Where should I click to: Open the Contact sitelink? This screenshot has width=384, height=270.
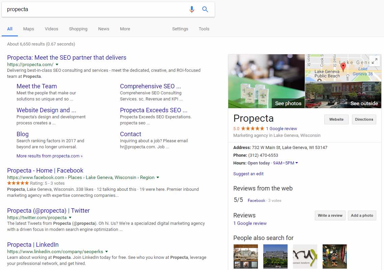(130, 134)
